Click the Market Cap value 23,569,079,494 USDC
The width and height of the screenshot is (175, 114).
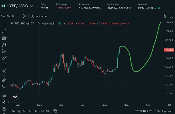tap(119, 8)
